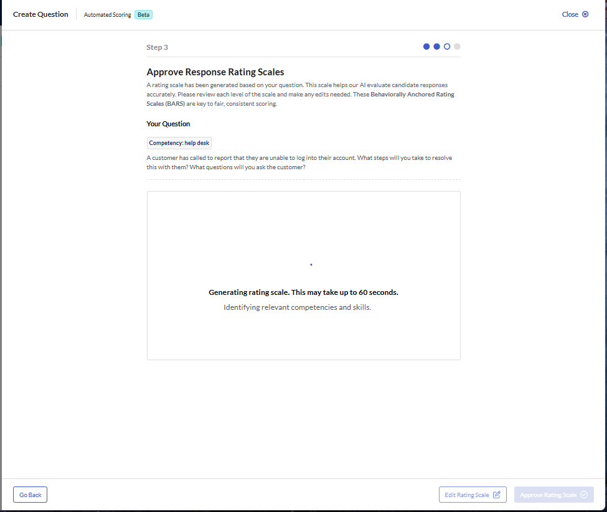This screenshot has width=607, height=512.
Task: Click the Your Question heading
Action: point(168,124)
